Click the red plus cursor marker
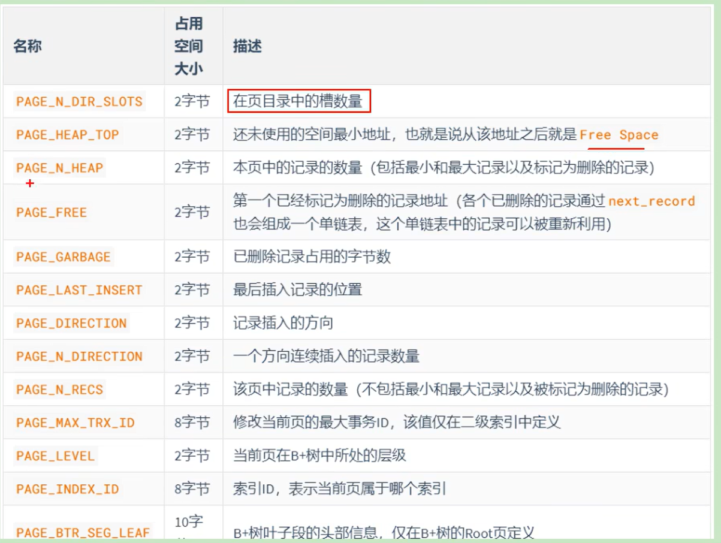The image size is (721, 543). (30, 183)
